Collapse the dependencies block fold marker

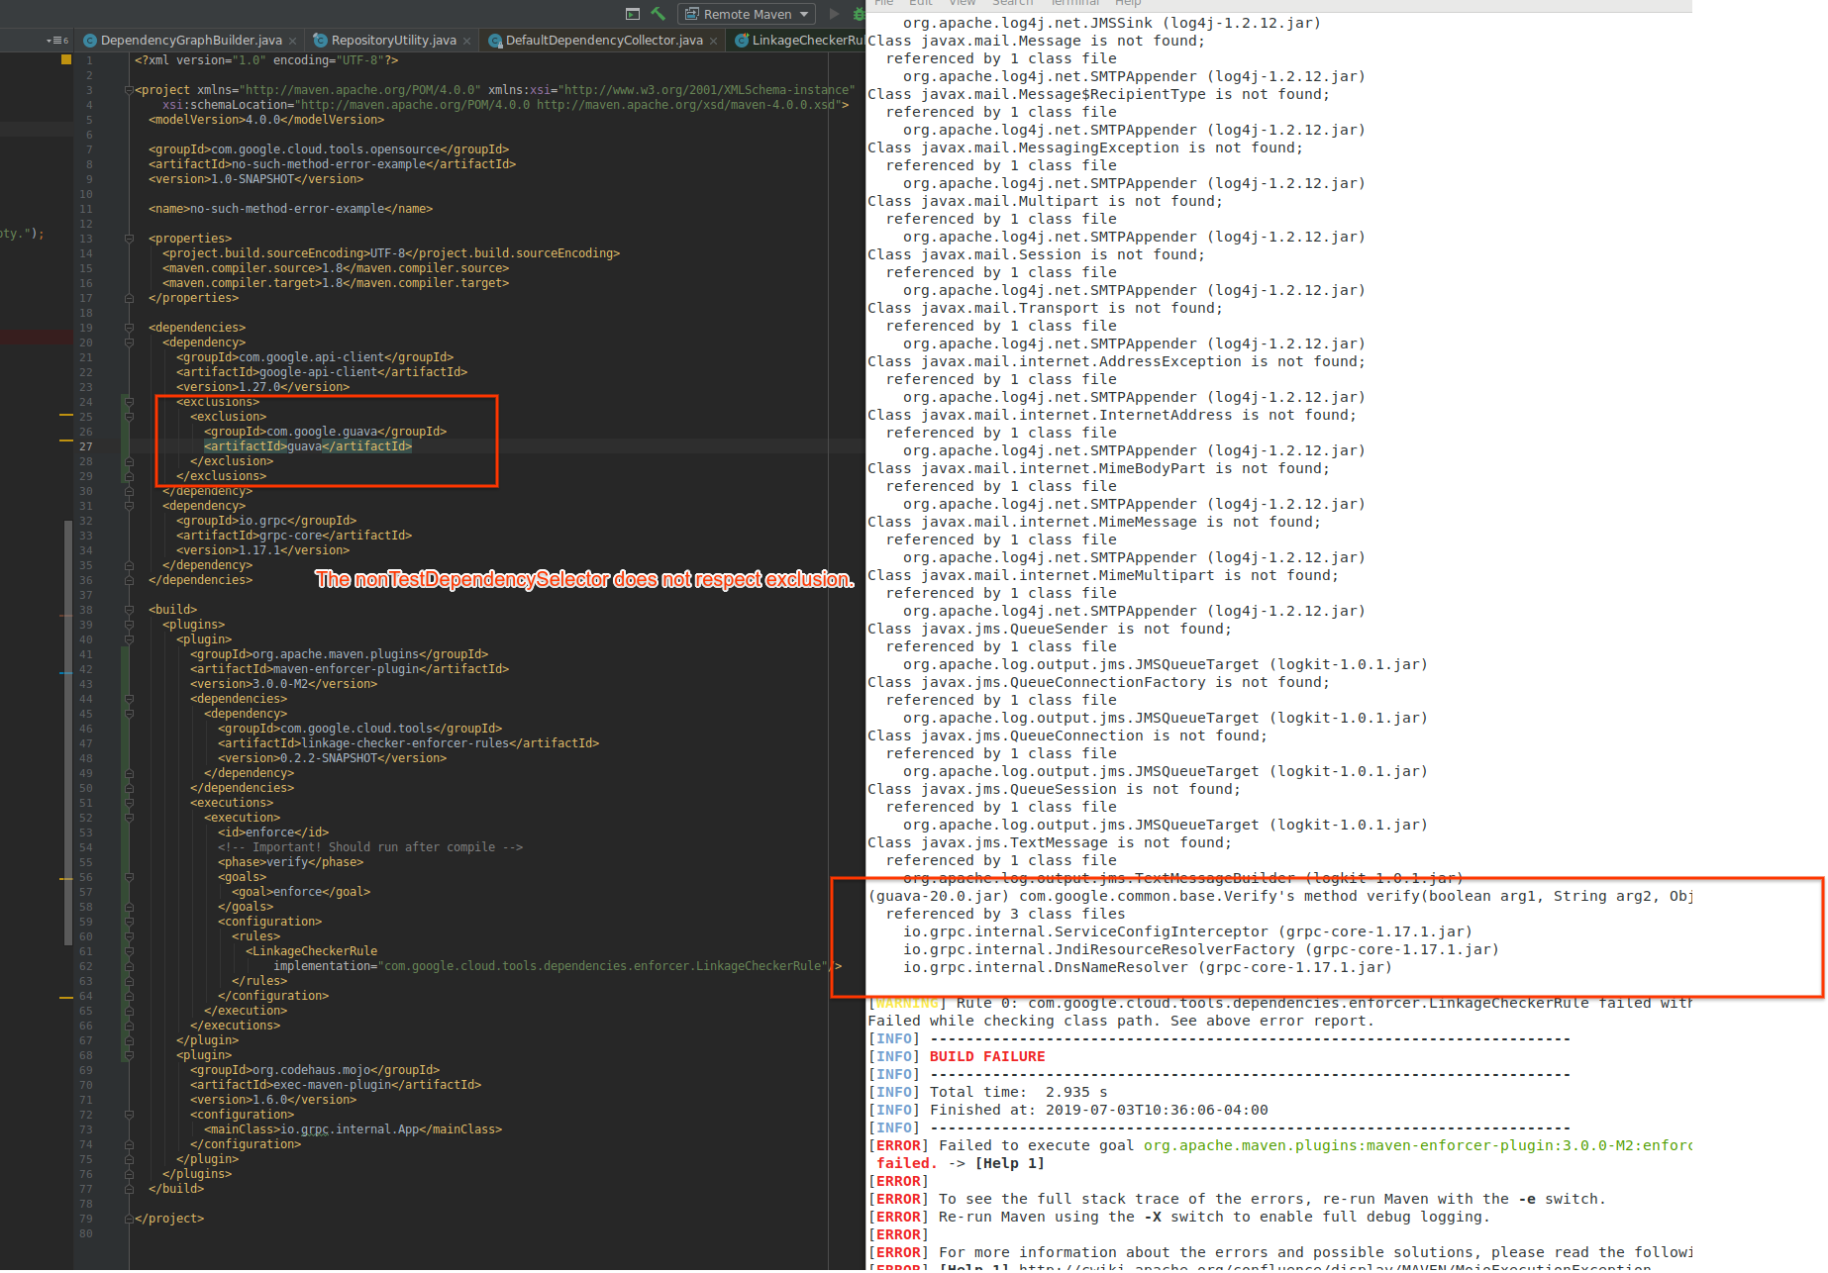tap(129, 327)
